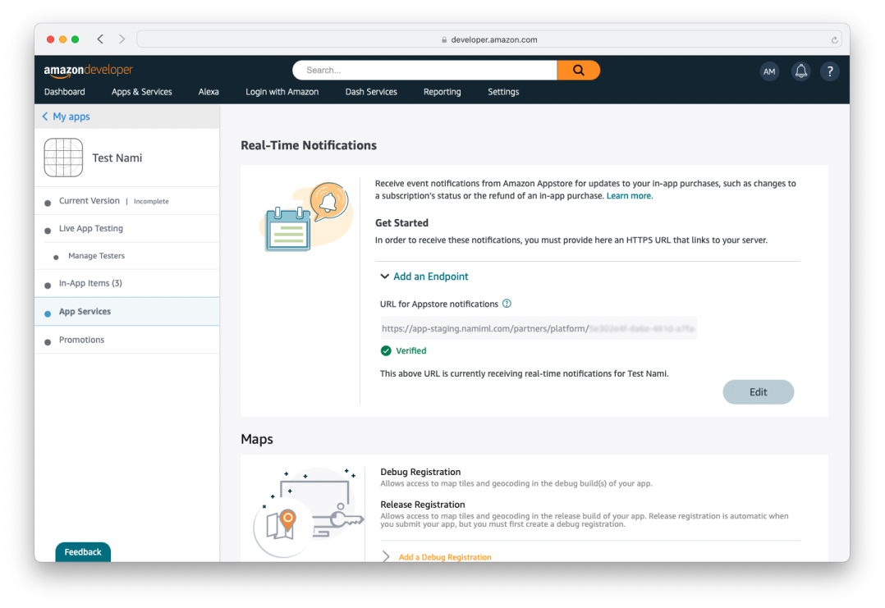This screenshot has height=608, width=885.
Task: Click the help icon beside URL for Appstore notifications
Action: 507,304
